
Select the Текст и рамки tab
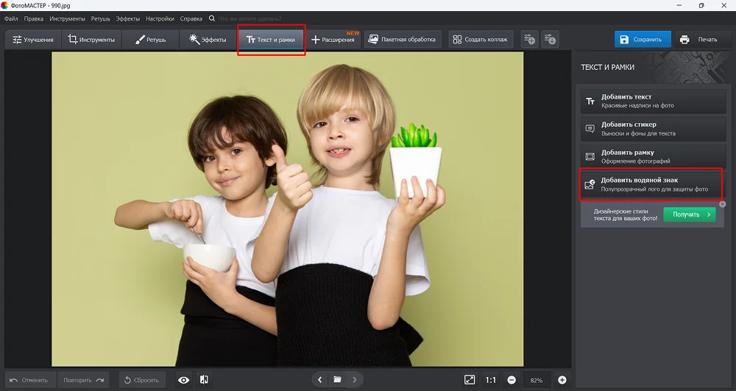pyautogui.click(x=271, y=40)
